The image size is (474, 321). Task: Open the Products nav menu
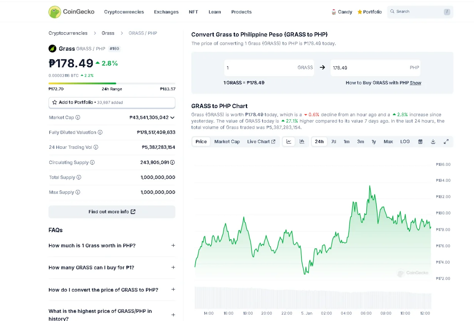(x=241, y=12)
